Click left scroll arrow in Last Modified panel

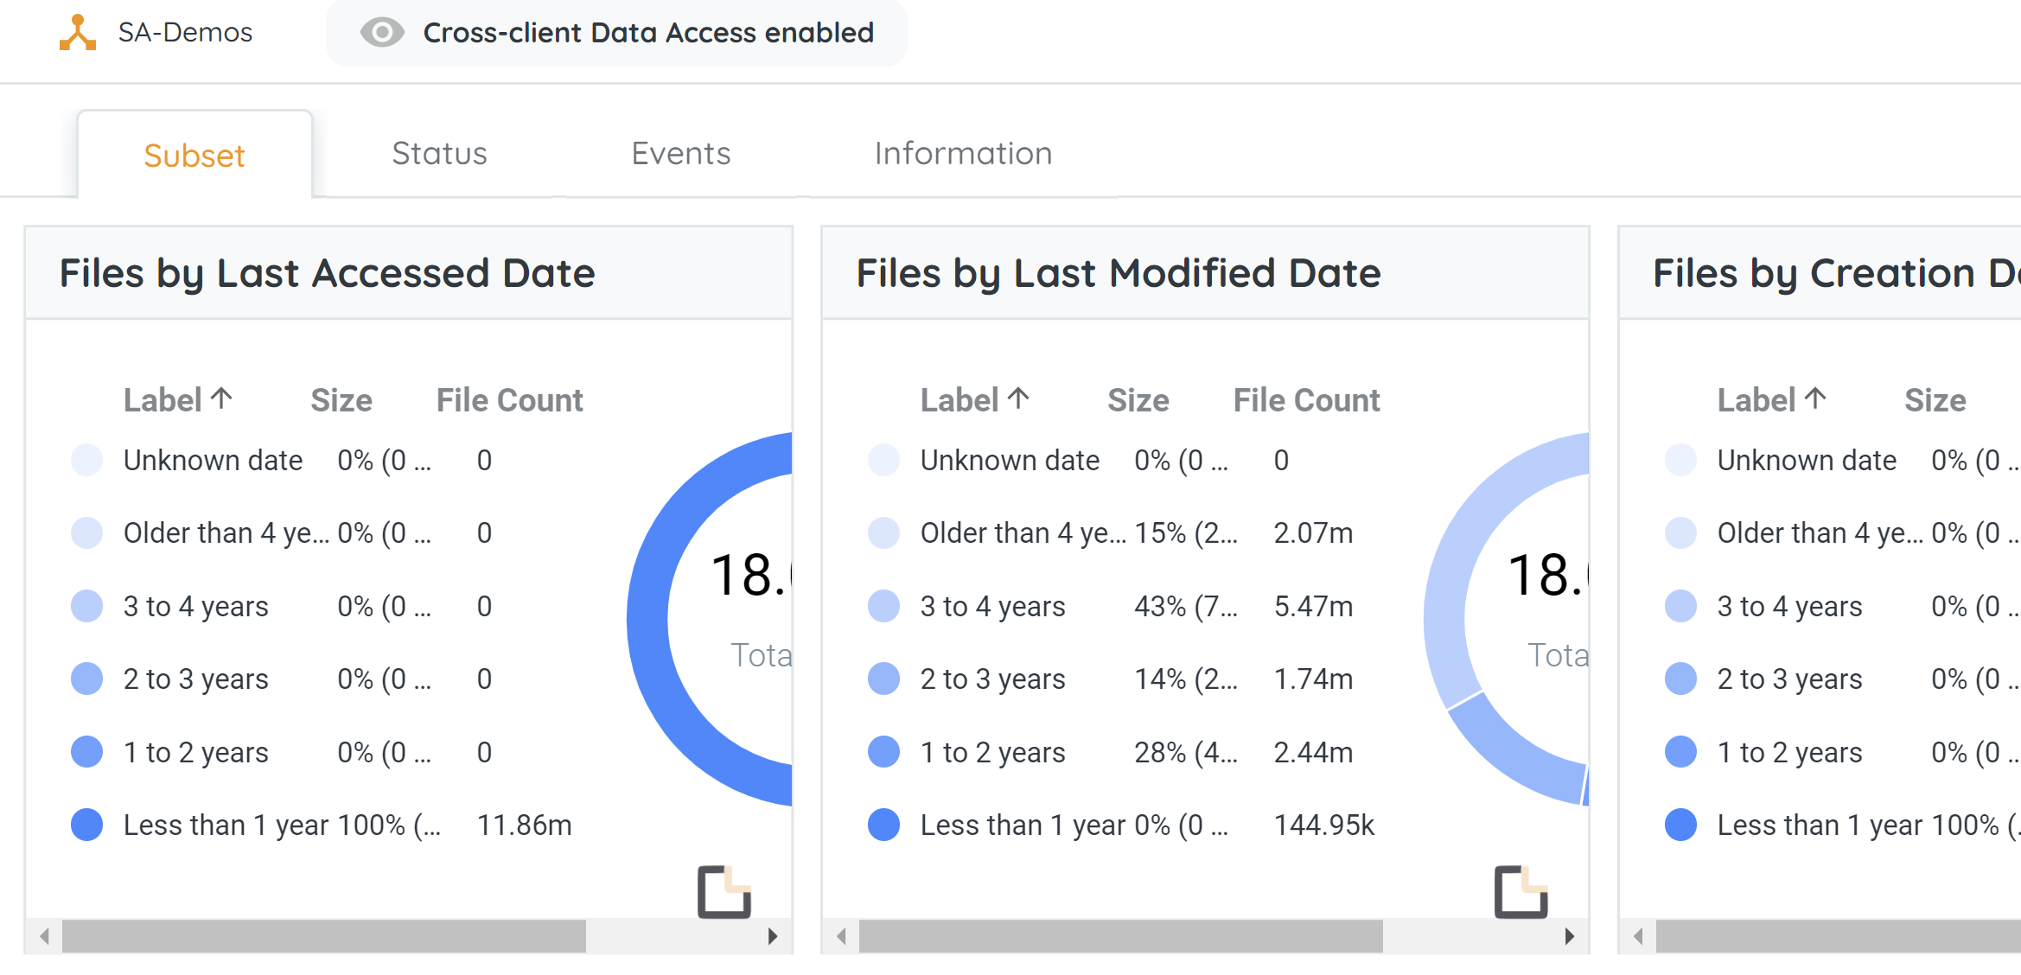point(841,936)
